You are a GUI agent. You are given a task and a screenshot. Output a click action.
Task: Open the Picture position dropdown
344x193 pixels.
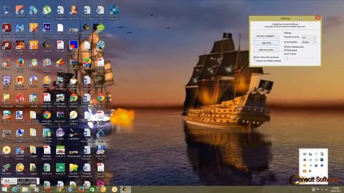coord(309,42)
